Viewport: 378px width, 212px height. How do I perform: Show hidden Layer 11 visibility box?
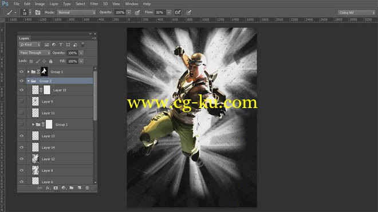[21, 113]
